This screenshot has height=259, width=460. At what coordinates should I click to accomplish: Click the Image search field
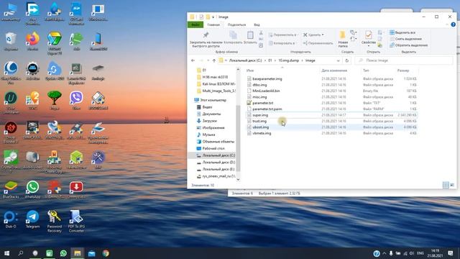pos(404,60)
